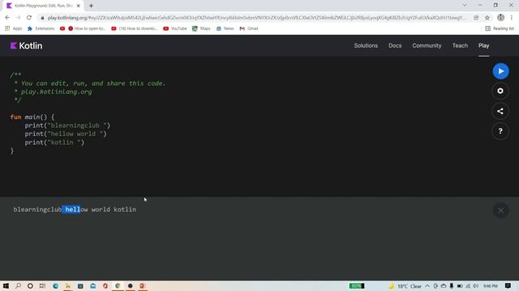Open the Windows notification center

(508, 285)
